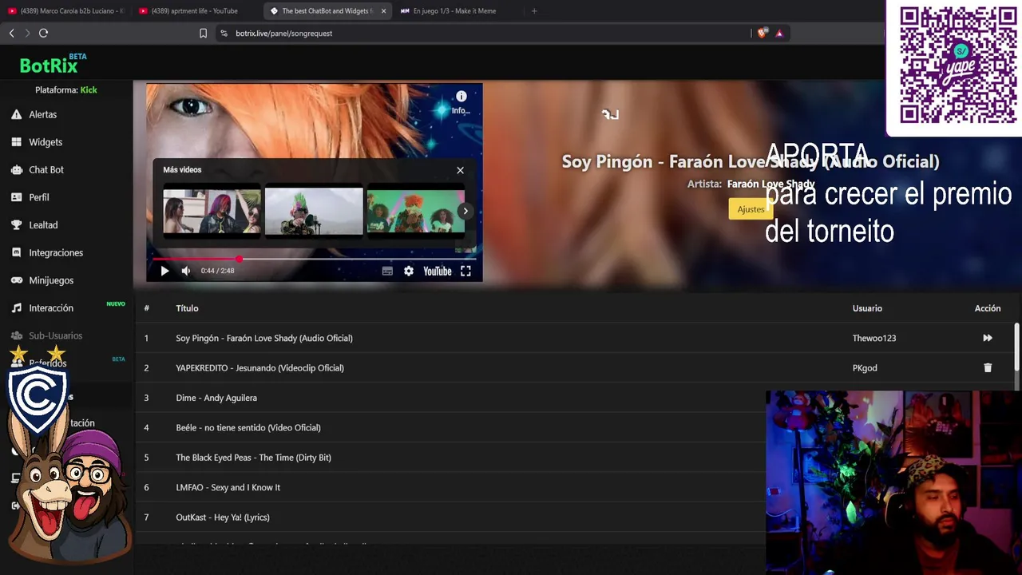Close the Más videos overlay
Screen dimensions: 1022x575
click(460, 170)
